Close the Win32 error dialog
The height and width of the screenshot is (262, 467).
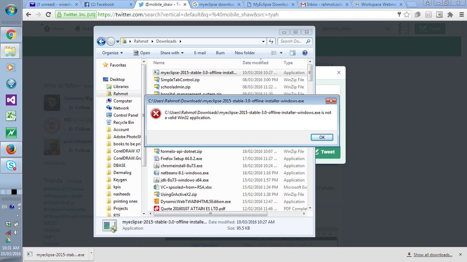331,101
